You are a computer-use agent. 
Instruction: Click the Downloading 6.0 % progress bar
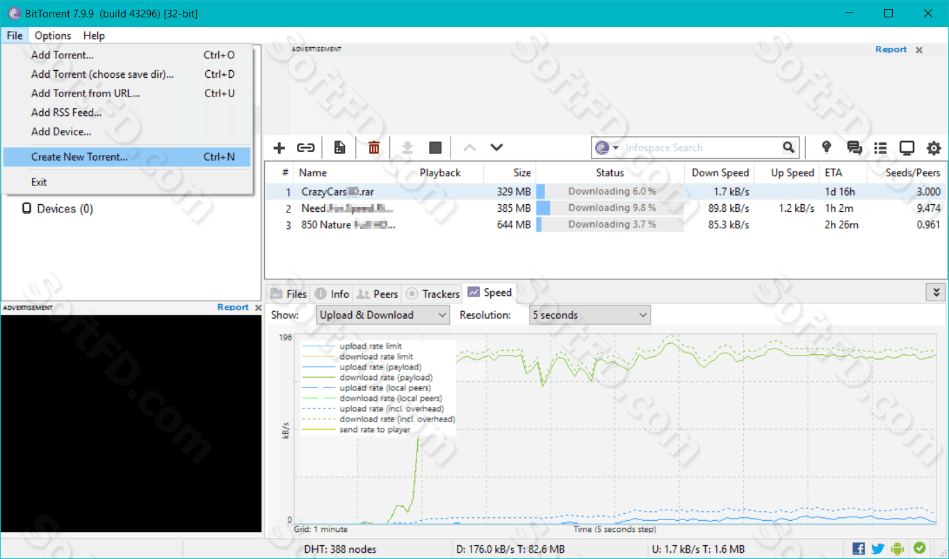(x=610, y=192)
